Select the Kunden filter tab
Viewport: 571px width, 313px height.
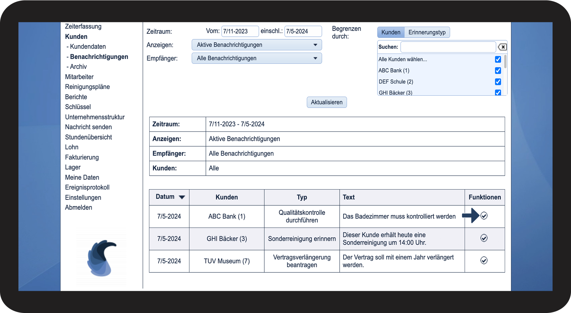(x=391, y=32)
